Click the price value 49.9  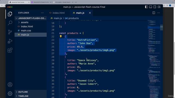coord(80,47)
